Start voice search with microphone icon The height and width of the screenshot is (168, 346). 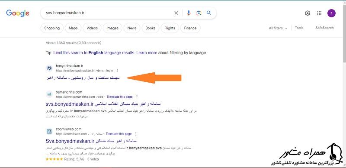189,13
